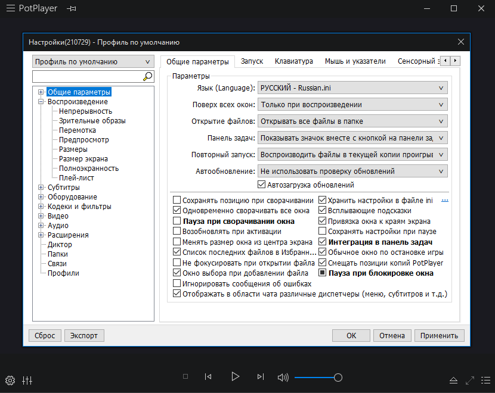Open the PotPlayer main menu hamburger icon
Viewport: 495px width, 393px height.
tap(10, 8)
